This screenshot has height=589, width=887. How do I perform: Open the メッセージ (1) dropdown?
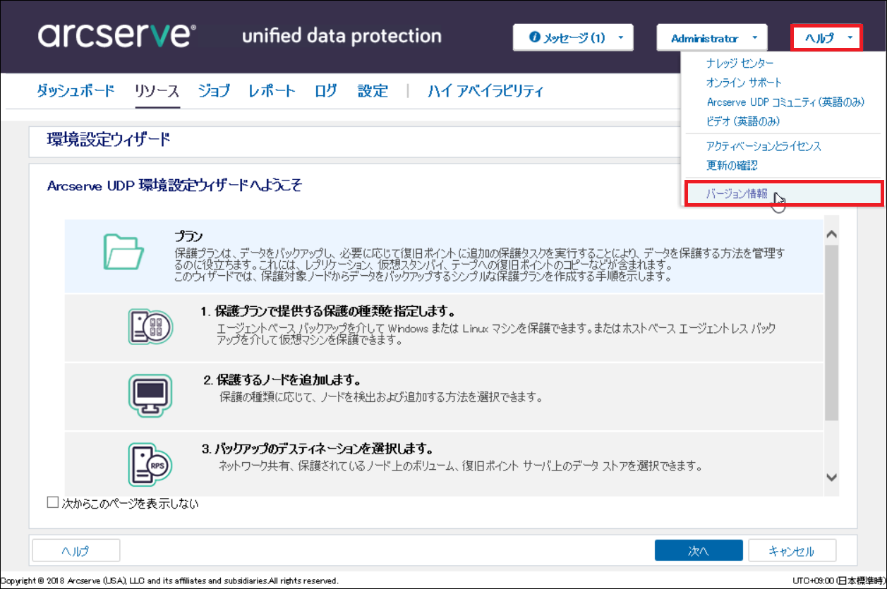pyautogui.click(x=573, y=38)
